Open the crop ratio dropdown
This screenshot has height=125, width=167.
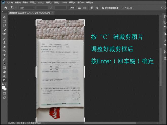(27, 8)
